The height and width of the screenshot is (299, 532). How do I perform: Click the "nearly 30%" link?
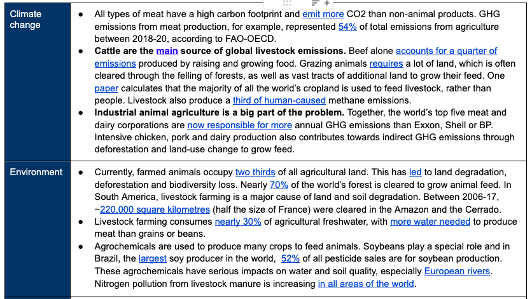point(238,222)
